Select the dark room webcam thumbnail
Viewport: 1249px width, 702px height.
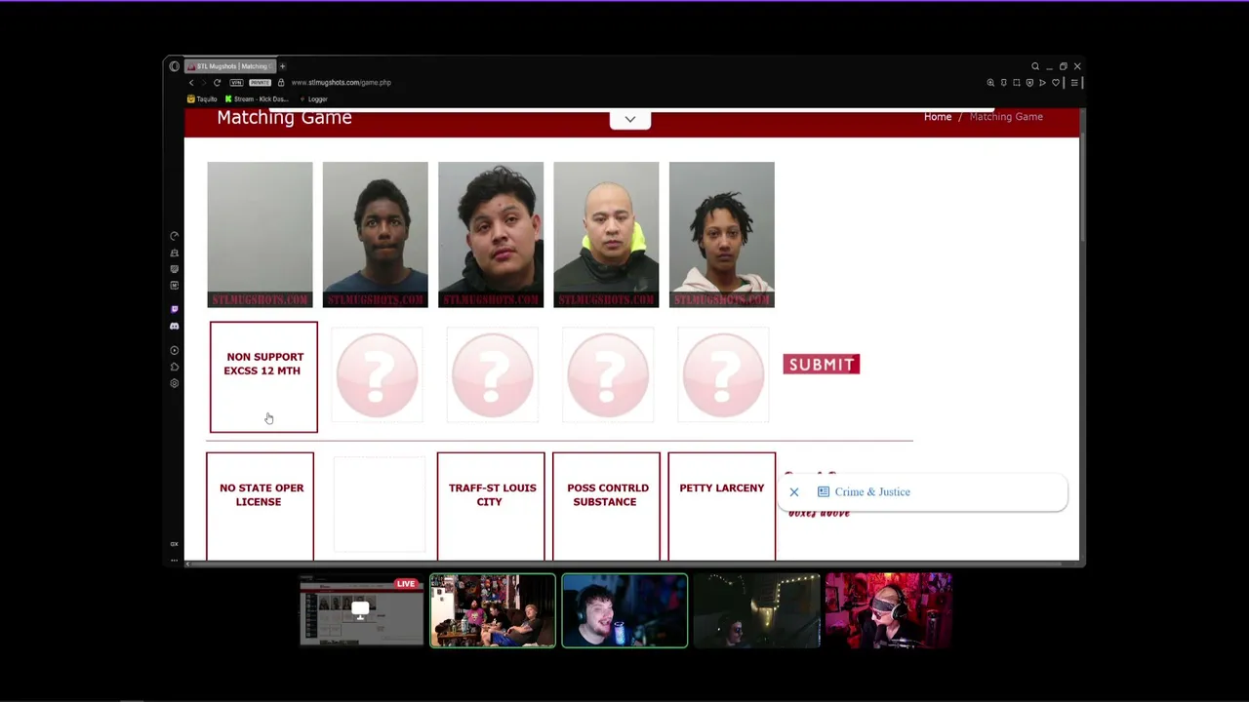(756, 610)
